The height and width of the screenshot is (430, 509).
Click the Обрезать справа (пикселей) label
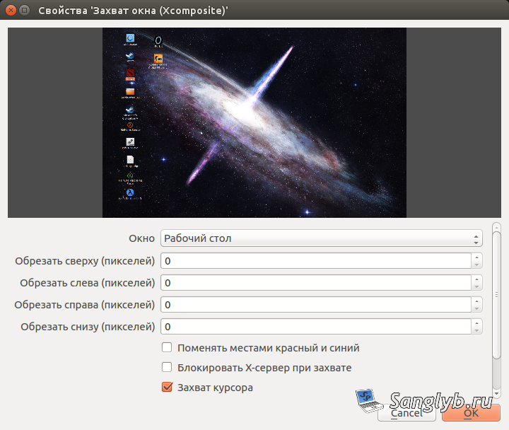point(84,305)
